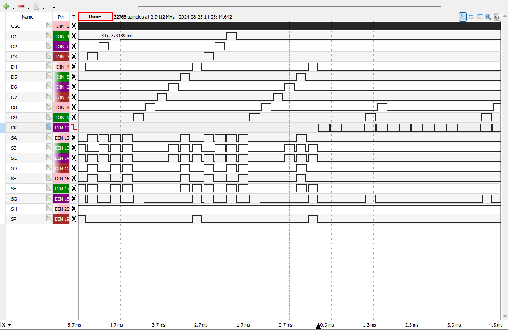The height and width of the screenshot is (330, 508).
Task: Click the black trigger position marker on time axis
Action: pos(318,325)
